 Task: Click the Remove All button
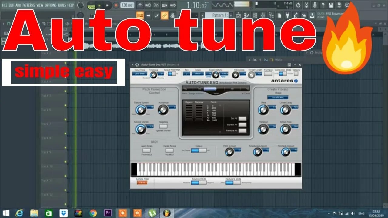pos(242,130)
